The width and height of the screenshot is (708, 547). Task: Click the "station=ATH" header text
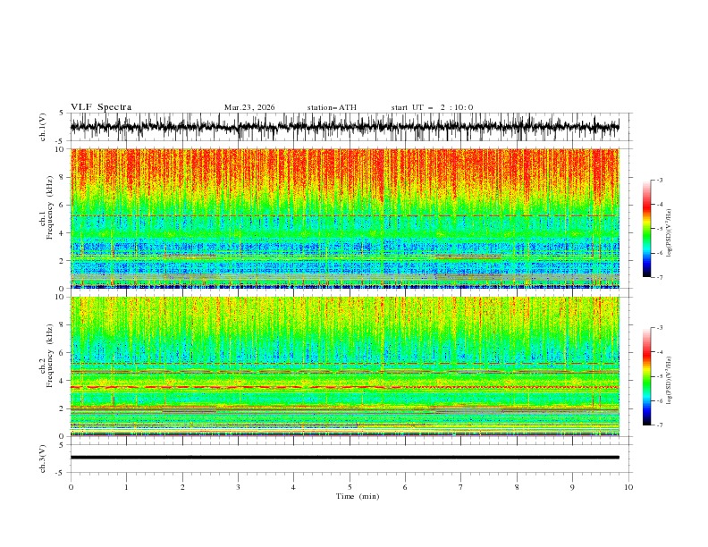332,107
